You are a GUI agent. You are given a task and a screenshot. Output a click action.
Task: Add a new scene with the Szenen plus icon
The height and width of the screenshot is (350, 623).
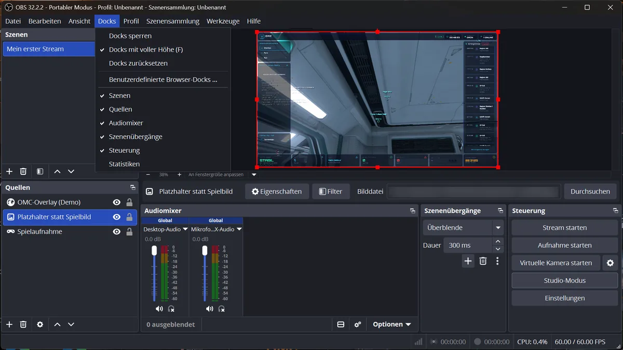click(x=9, y=171)
